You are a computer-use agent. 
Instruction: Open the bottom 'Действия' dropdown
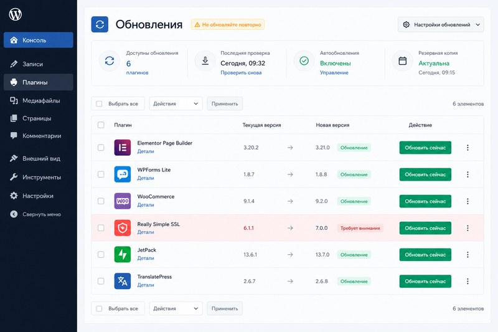[x=176, y=308]
